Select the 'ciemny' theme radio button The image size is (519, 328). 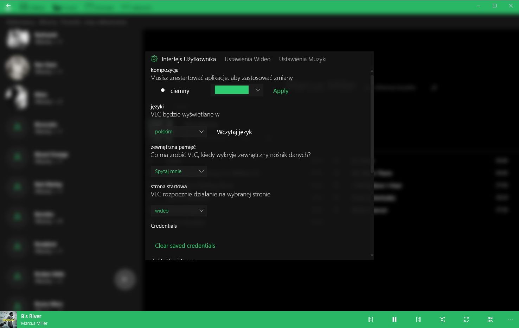163,90
